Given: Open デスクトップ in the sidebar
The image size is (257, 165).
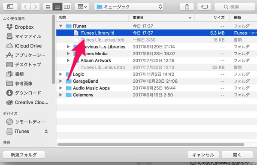Looking at the screenshot, I should point(24,65).
